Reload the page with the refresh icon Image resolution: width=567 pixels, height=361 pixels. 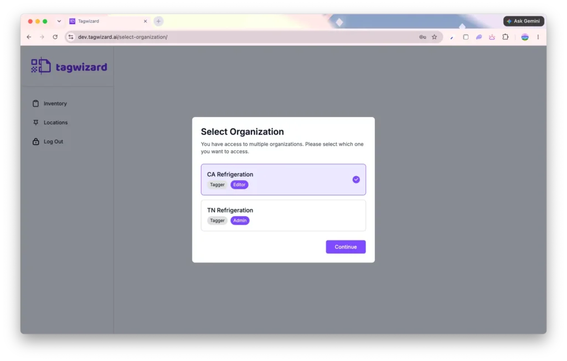(x=55, y=37)
